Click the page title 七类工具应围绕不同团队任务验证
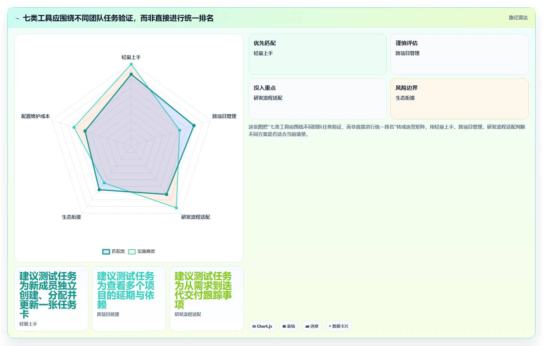Image resolution: width=543 pixels, height=346 pixels. pos(118,18)
